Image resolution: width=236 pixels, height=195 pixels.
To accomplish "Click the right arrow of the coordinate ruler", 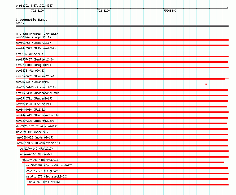I will (228, 8).
